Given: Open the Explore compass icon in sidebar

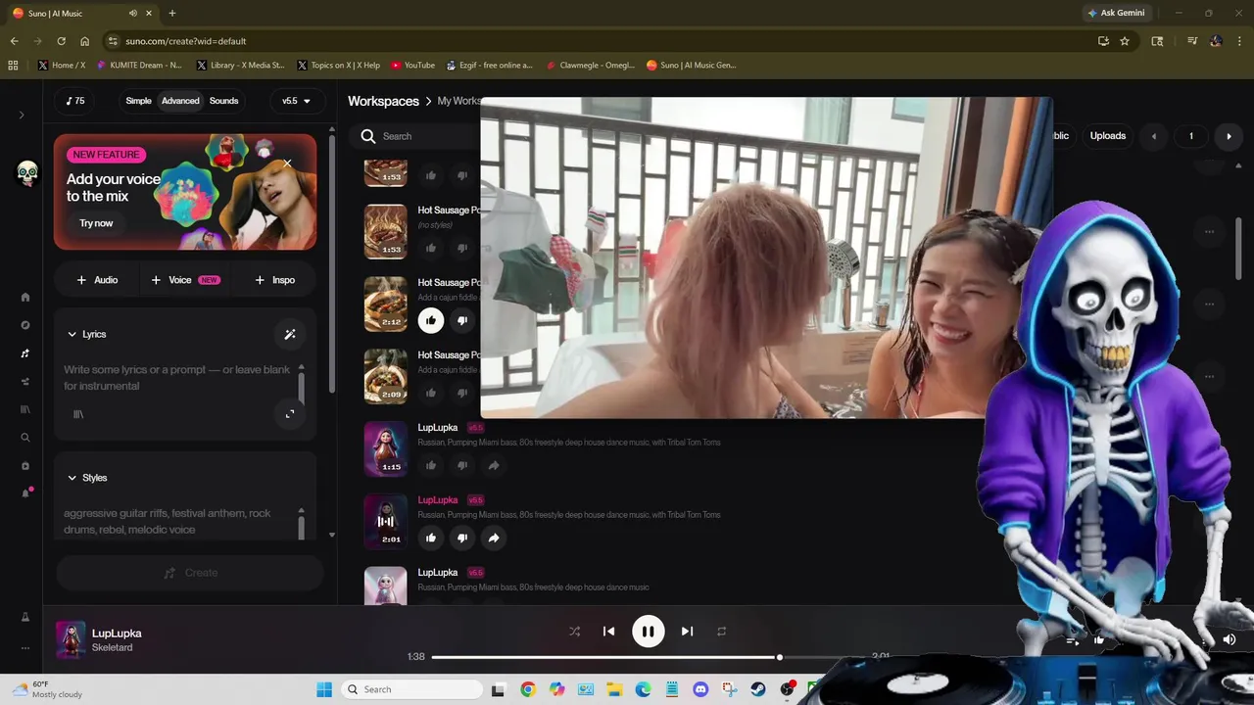Looking at the screenshot, I should point(25,325).
